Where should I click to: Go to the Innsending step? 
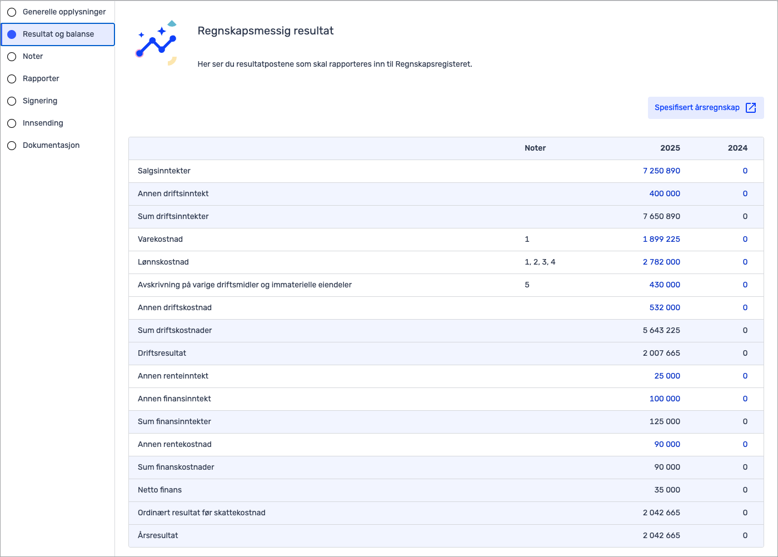pos(43,123)
